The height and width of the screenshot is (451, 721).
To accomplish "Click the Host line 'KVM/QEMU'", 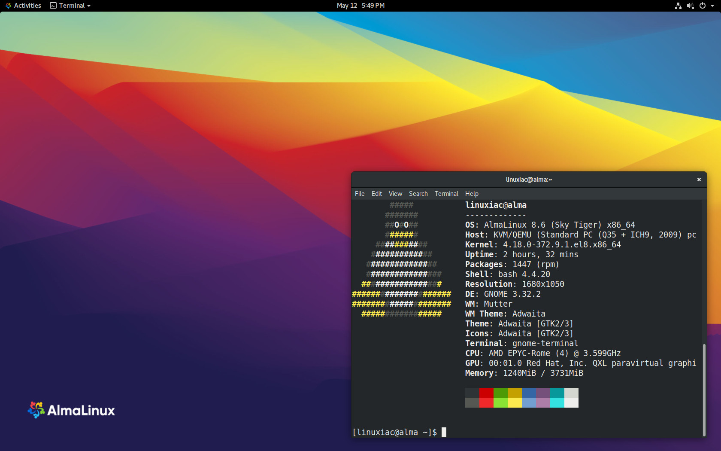I will click(581, 235).
